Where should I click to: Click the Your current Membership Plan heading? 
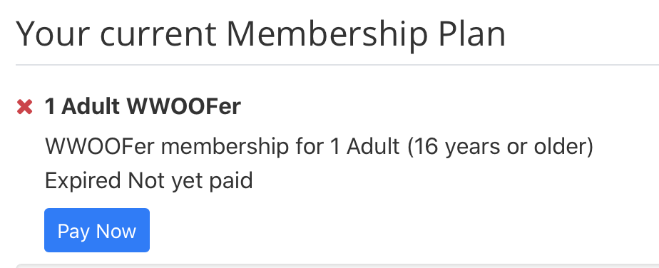point(260,34)
